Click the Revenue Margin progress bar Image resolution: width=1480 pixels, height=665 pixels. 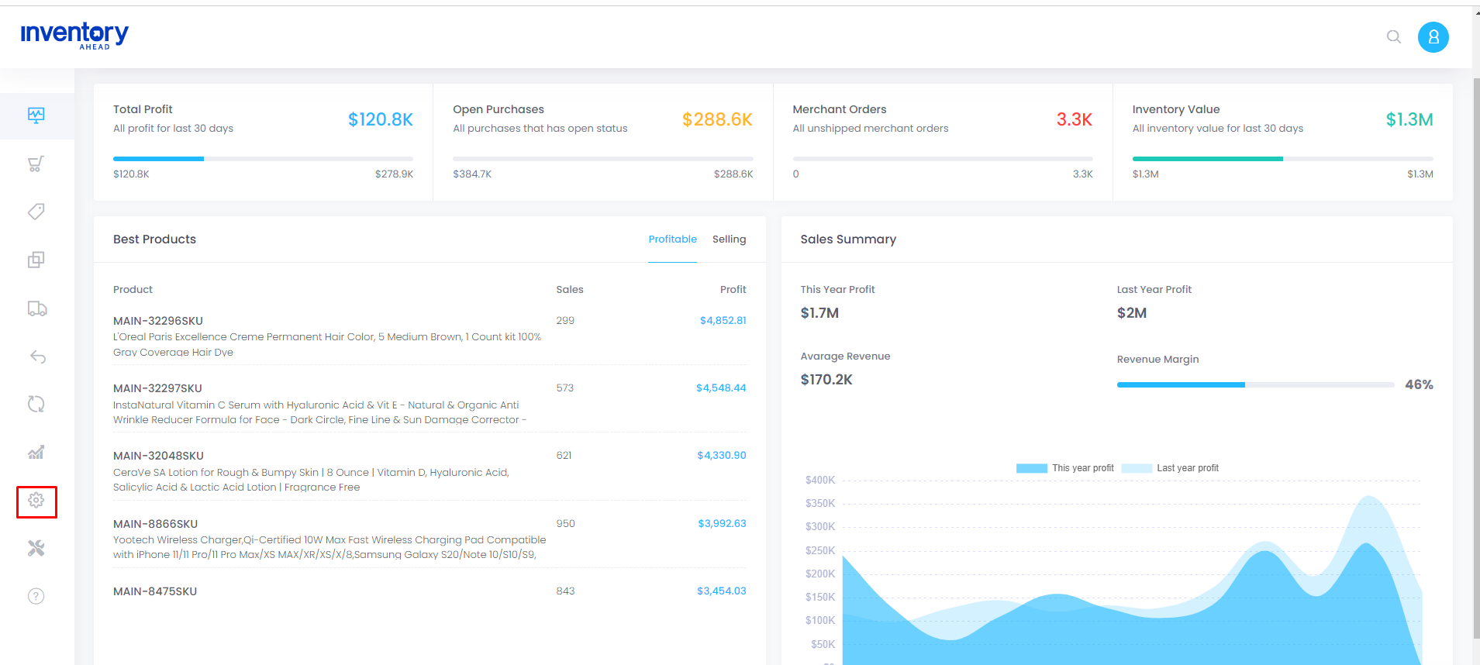[1255, 384]
